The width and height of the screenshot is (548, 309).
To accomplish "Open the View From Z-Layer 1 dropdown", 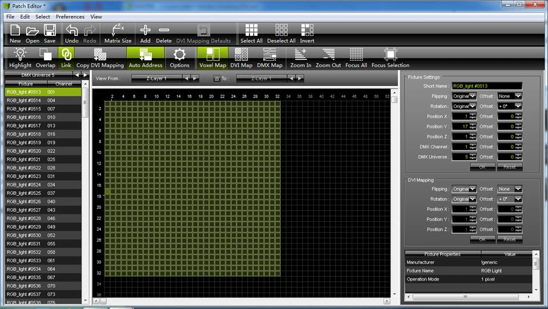I will point(156,79).
